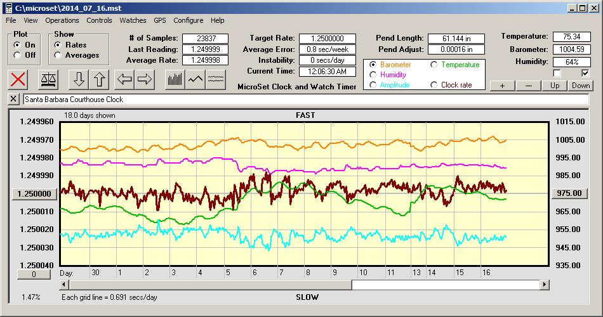This screenshot has height=317, width=603.
Task: Open the Controls menu
Action: pyautogui.click(x=99, y=20)
